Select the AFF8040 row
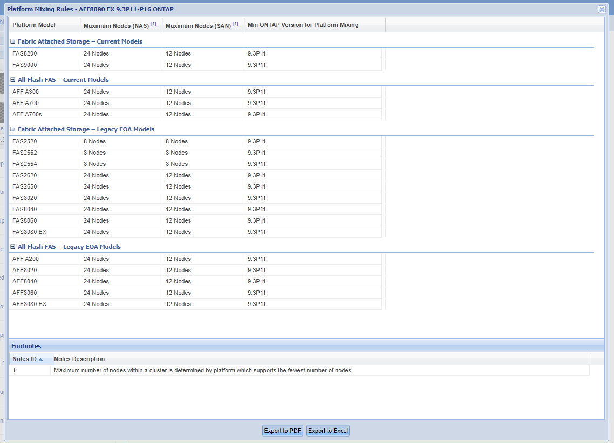 pos(195,281)
